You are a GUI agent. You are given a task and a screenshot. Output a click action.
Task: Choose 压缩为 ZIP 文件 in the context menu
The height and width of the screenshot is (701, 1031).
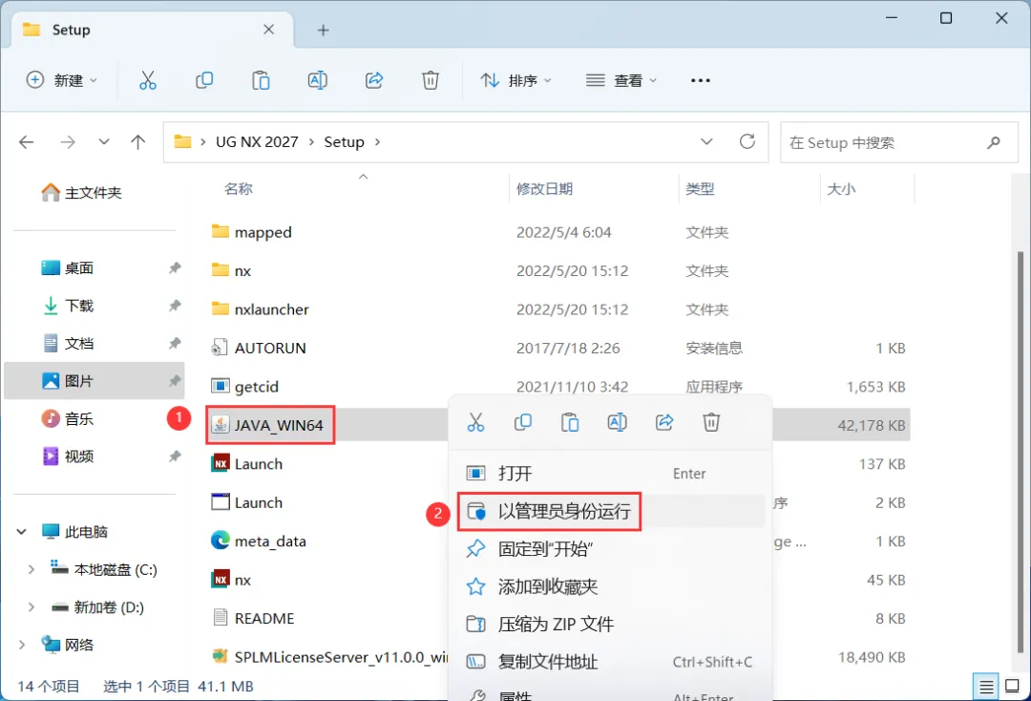[610, 624]
